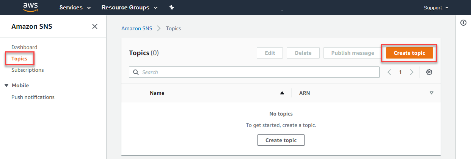This screenshot has width=471, height=159.
Task: Open Push notifications in sidebar
Action: [33, 97]
